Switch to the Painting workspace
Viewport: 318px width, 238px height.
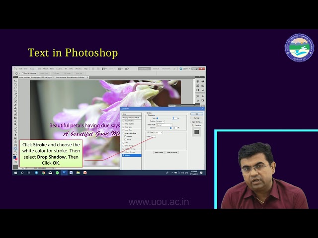pyautogui.click(x=166, y=69)
